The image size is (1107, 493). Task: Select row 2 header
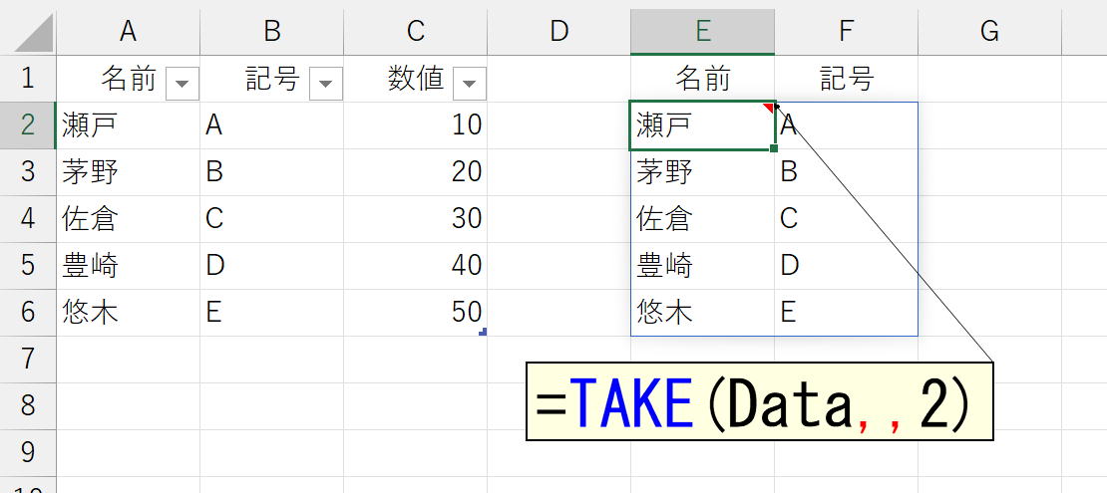pos(28,125)
